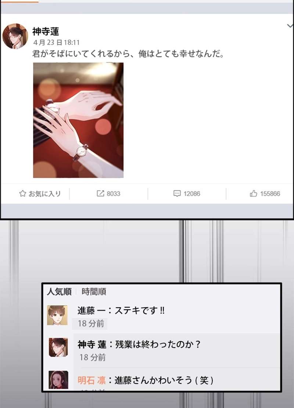
Task: Click the repost share icon
Action: point(100,193)
